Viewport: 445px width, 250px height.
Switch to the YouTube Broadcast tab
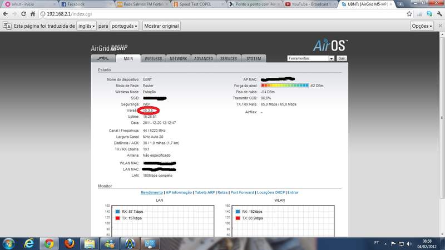pyautogui.click(x=310, y=4)
